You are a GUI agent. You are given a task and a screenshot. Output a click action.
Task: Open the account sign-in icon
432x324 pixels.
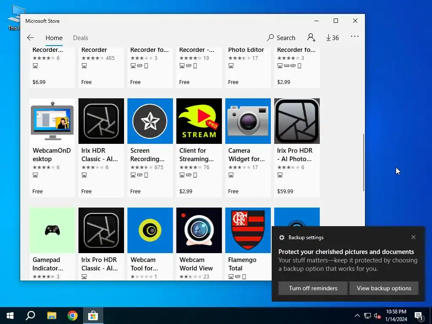click(x=311, y=38)
